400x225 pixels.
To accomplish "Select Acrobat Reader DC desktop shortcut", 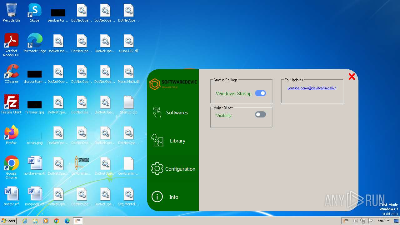I will click(x=11, y=45).
